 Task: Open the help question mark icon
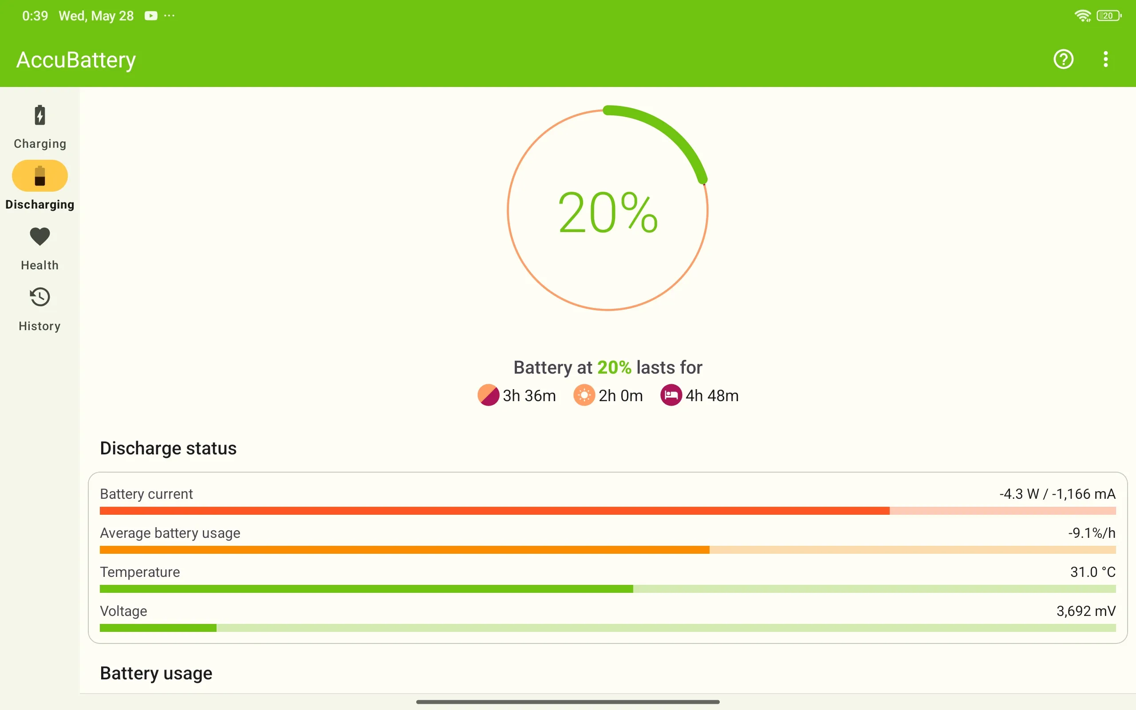[x=1063, y=59]
